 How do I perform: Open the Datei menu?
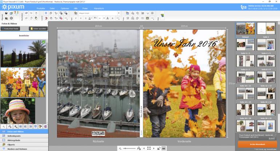[52, 8]
